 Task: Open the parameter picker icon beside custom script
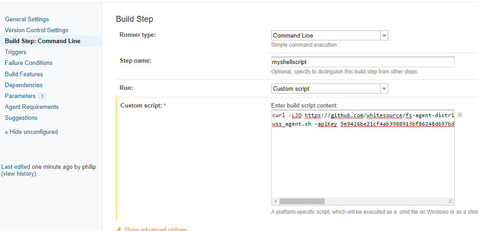(460, 115)
